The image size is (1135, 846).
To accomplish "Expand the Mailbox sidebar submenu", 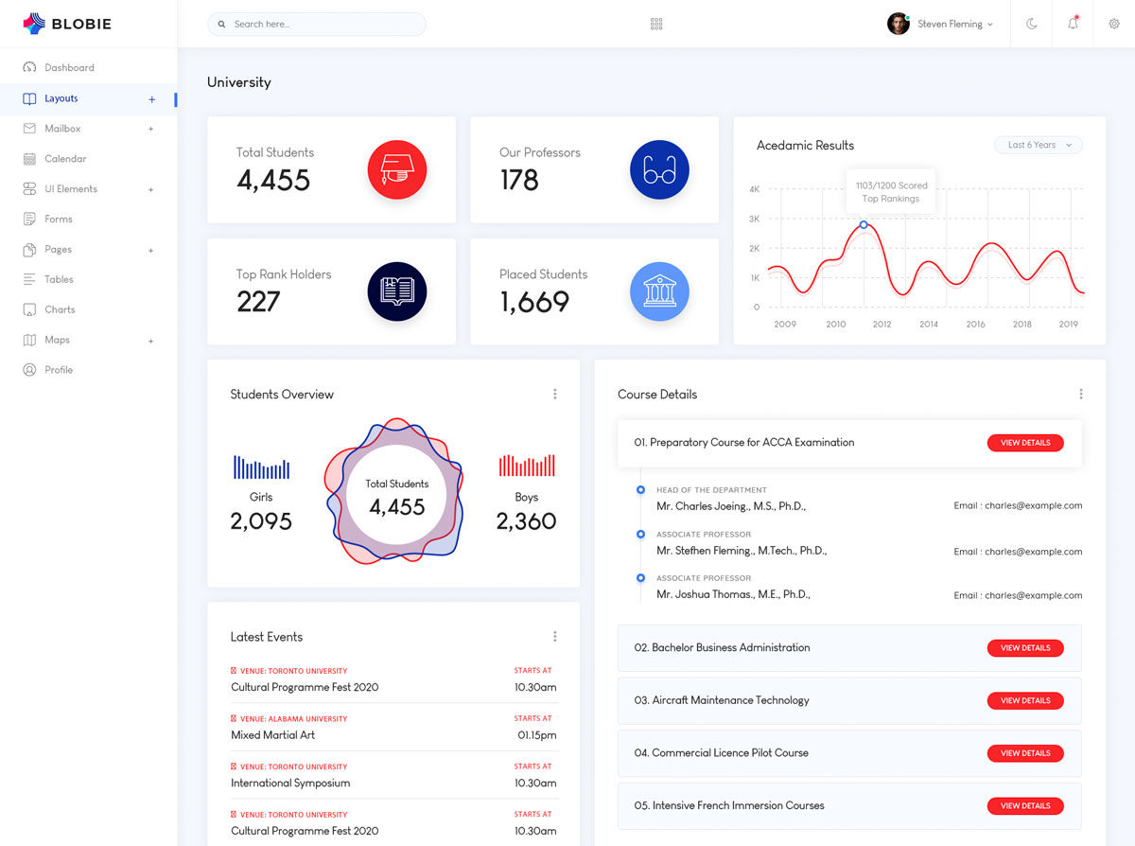I will tap(150, 129).
